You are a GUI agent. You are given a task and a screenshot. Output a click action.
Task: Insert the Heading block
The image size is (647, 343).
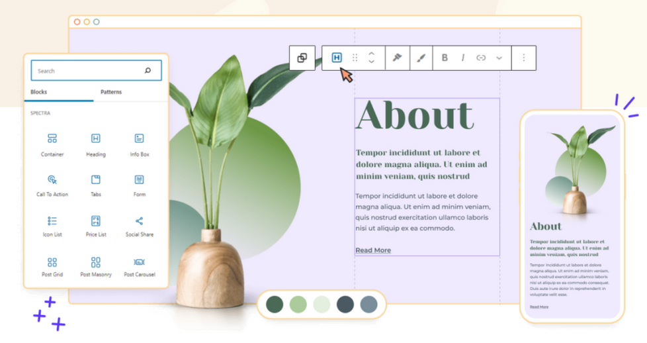pos(96,139)
